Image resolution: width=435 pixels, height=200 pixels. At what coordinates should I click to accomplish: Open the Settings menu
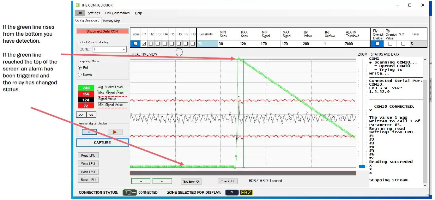point(94,13)
